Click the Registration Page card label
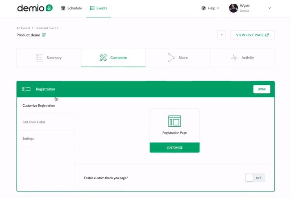291x198 pixels. tap(174, 133)
